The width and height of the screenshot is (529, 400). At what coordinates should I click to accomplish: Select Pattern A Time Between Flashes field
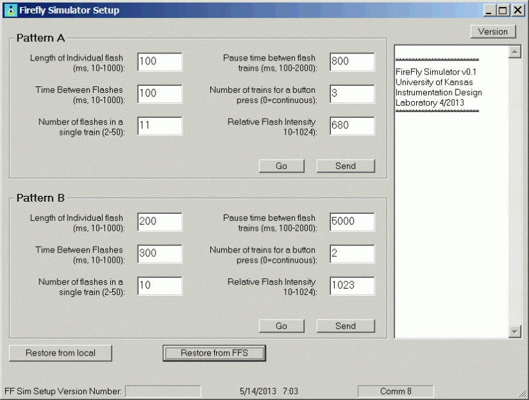(x=159, y=93)
